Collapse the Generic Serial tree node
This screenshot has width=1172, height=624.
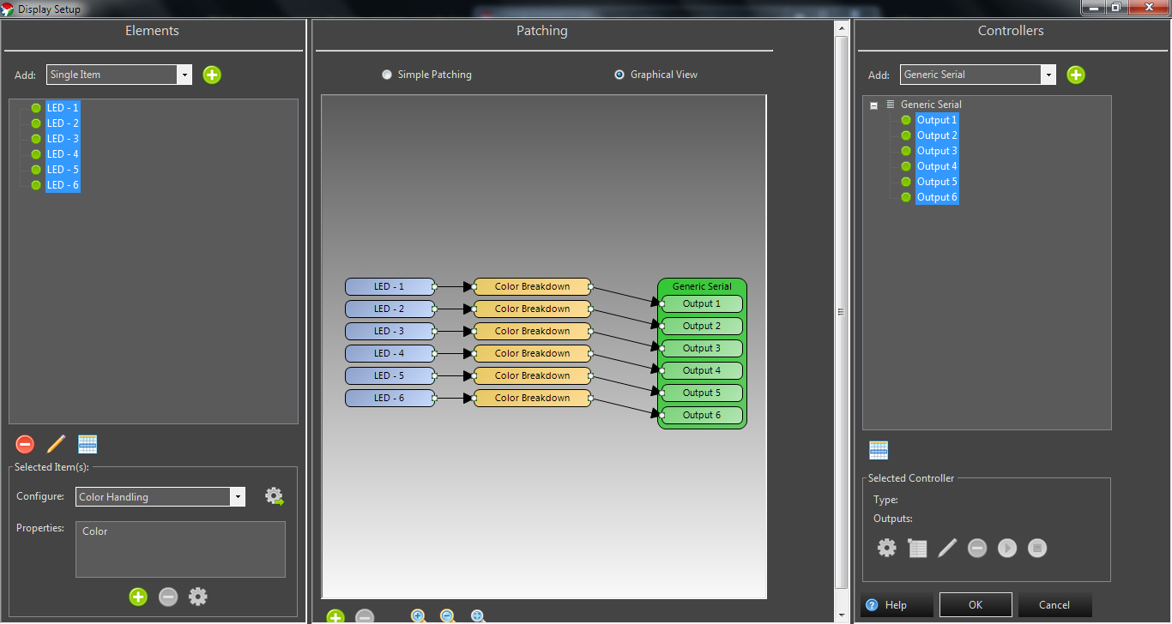pyautogui.click(x=874, y=105)
